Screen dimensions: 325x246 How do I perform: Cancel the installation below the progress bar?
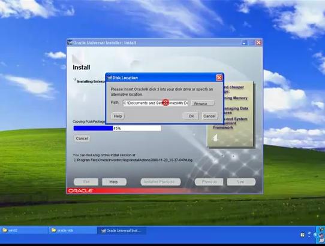(82, 138)
